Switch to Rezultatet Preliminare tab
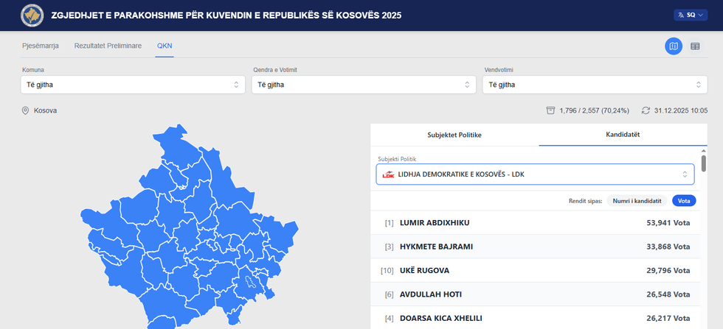This screenshot has height=329, width=723. point(108,46)
